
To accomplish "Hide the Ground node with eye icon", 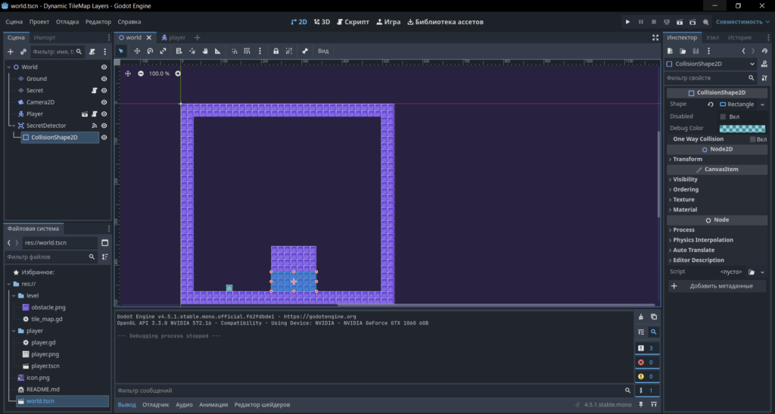I will (104, 79).
